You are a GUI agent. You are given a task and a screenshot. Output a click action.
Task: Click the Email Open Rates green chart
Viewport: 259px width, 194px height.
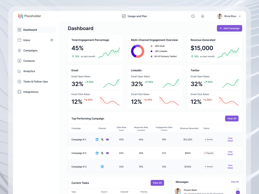[x=111, y=83]
